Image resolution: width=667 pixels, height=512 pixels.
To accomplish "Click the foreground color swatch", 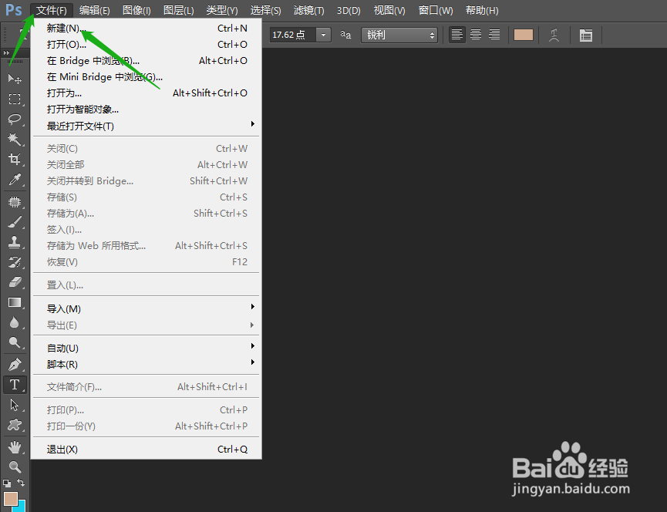I will click(x=10, y=498).
